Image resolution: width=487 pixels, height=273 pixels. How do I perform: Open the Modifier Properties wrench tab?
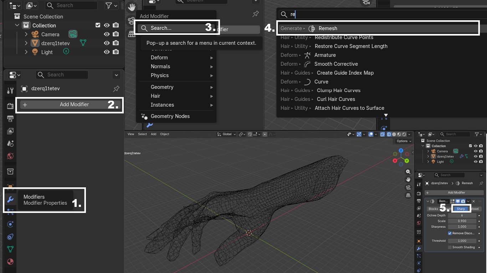(10, 199)
